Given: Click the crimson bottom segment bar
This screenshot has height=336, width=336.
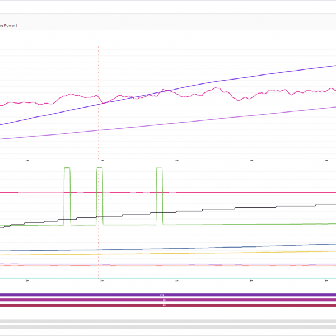Looking at the screenshot, I should (168, 305).
